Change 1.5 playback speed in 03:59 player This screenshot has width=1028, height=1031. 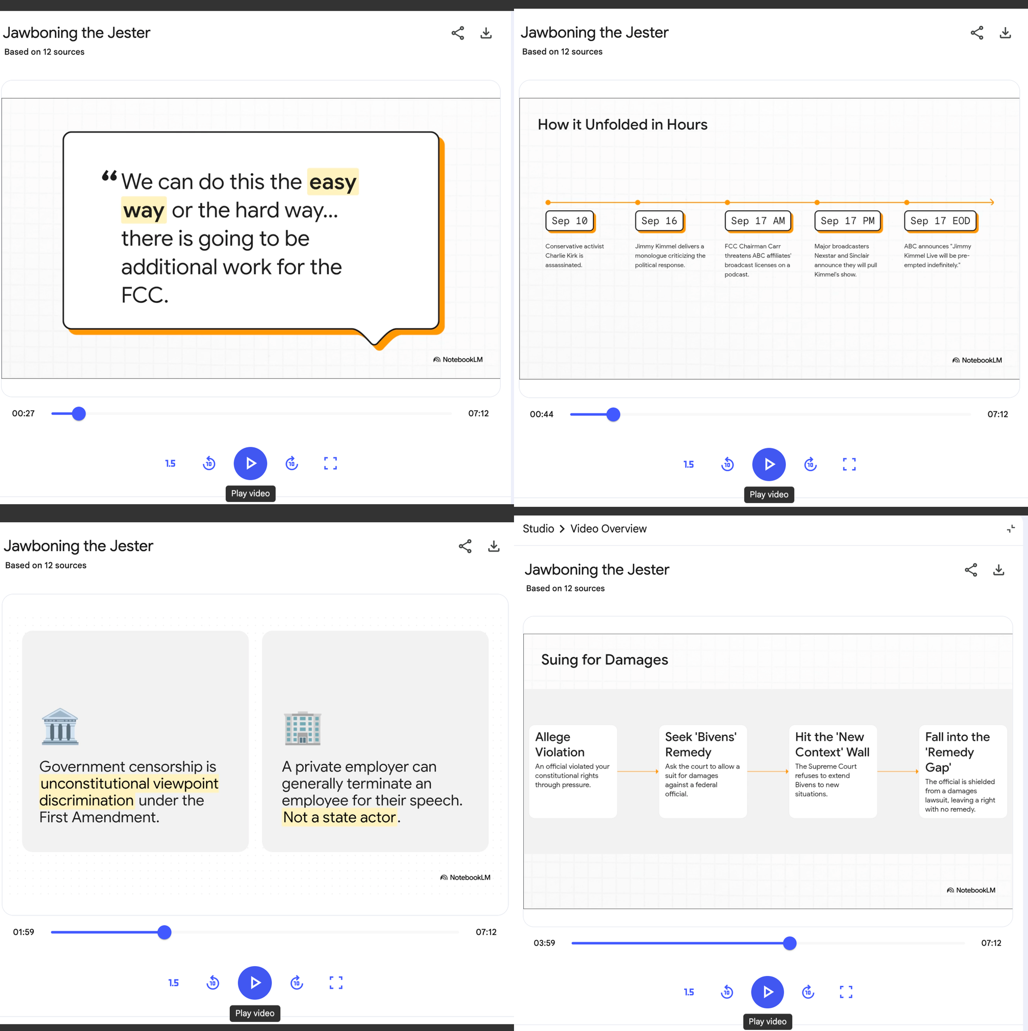point(689,991)
